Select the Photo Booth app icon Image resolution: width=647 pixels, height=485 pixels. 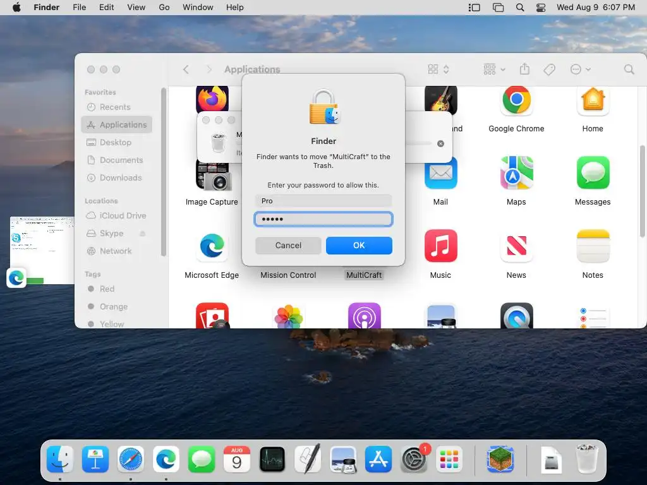212,316
